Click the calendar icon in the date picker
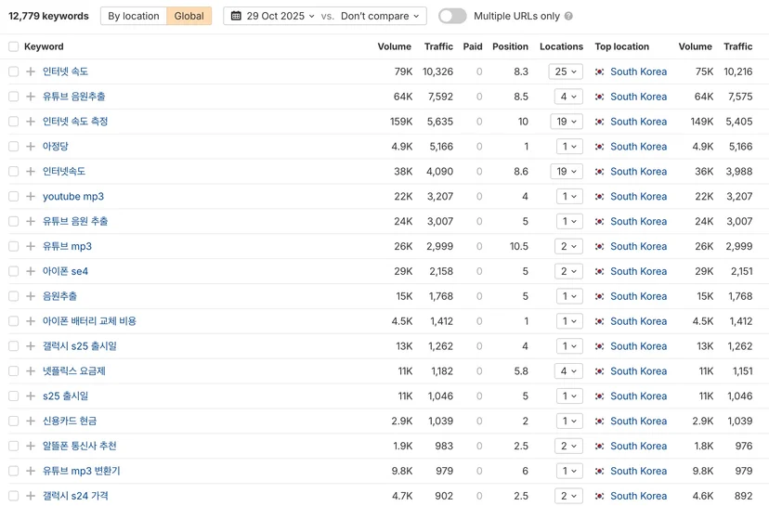This screenshot has height=506, width=769. pyautogui.click(x=236, y=16)
